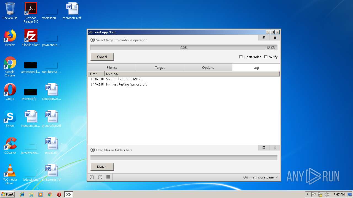
Task: Click the status icon beside Select target text
Action: coord(93,40)
